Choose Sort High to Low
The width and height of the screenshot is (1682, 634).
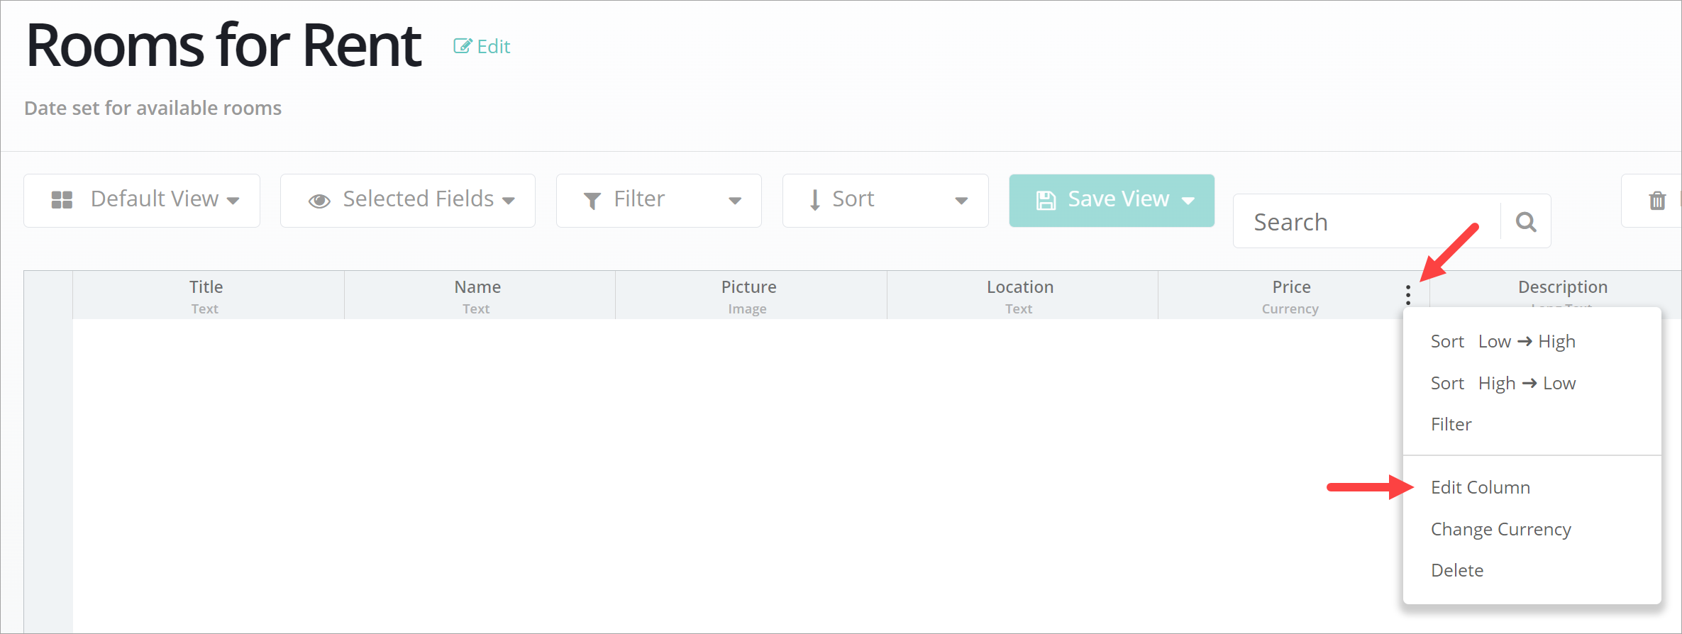click(1503, 384)
